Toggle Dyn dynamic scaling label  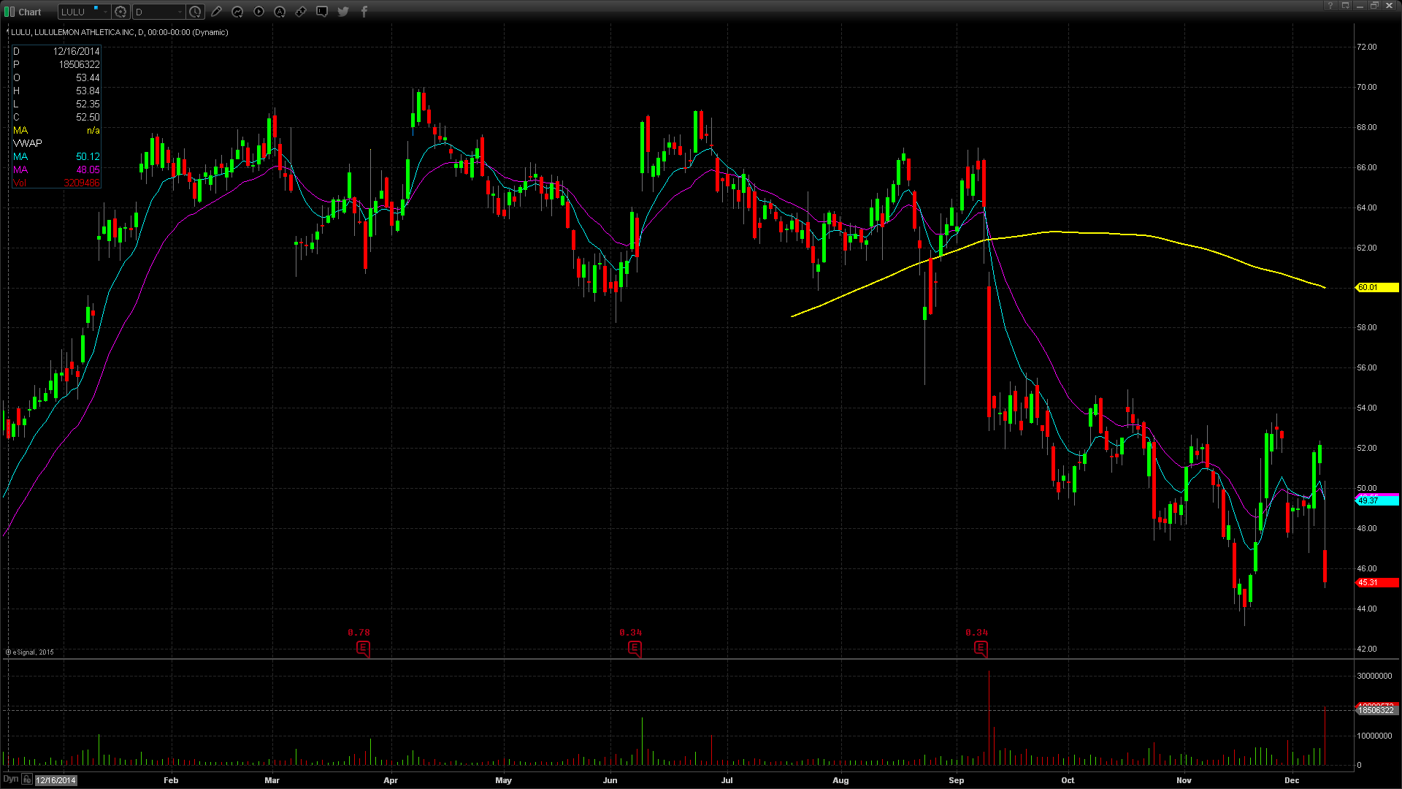[11, 780]
